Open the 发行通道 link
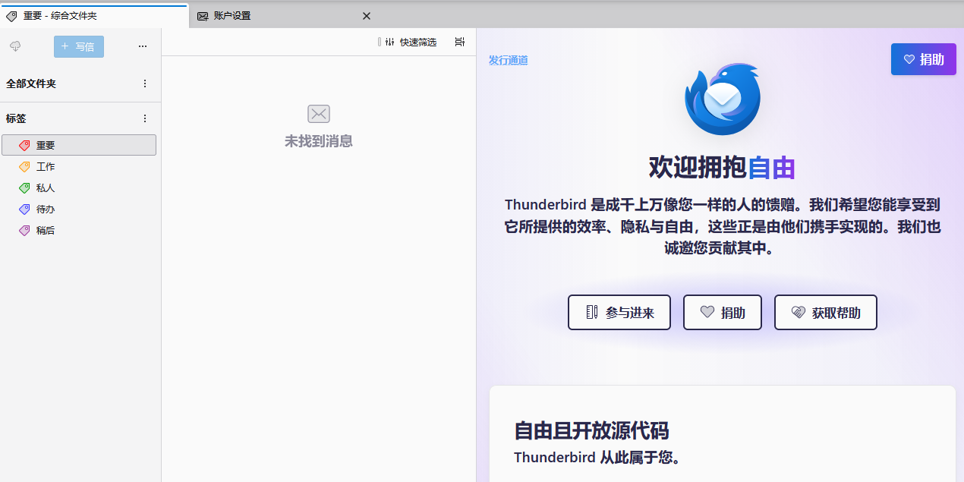This screenshot has height=482, width=964. tap(508, 60)
